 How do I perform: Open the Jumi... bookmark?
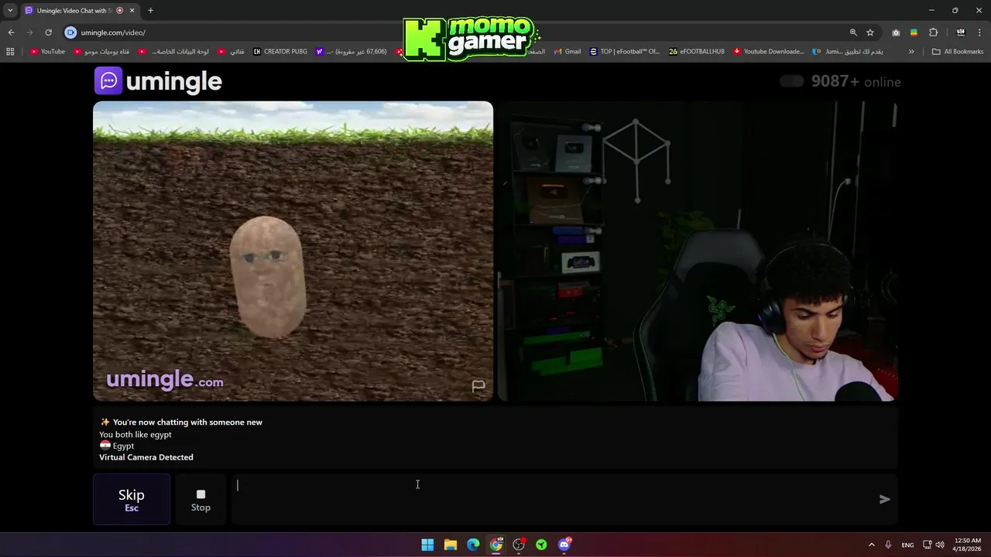tap(848, 52)
